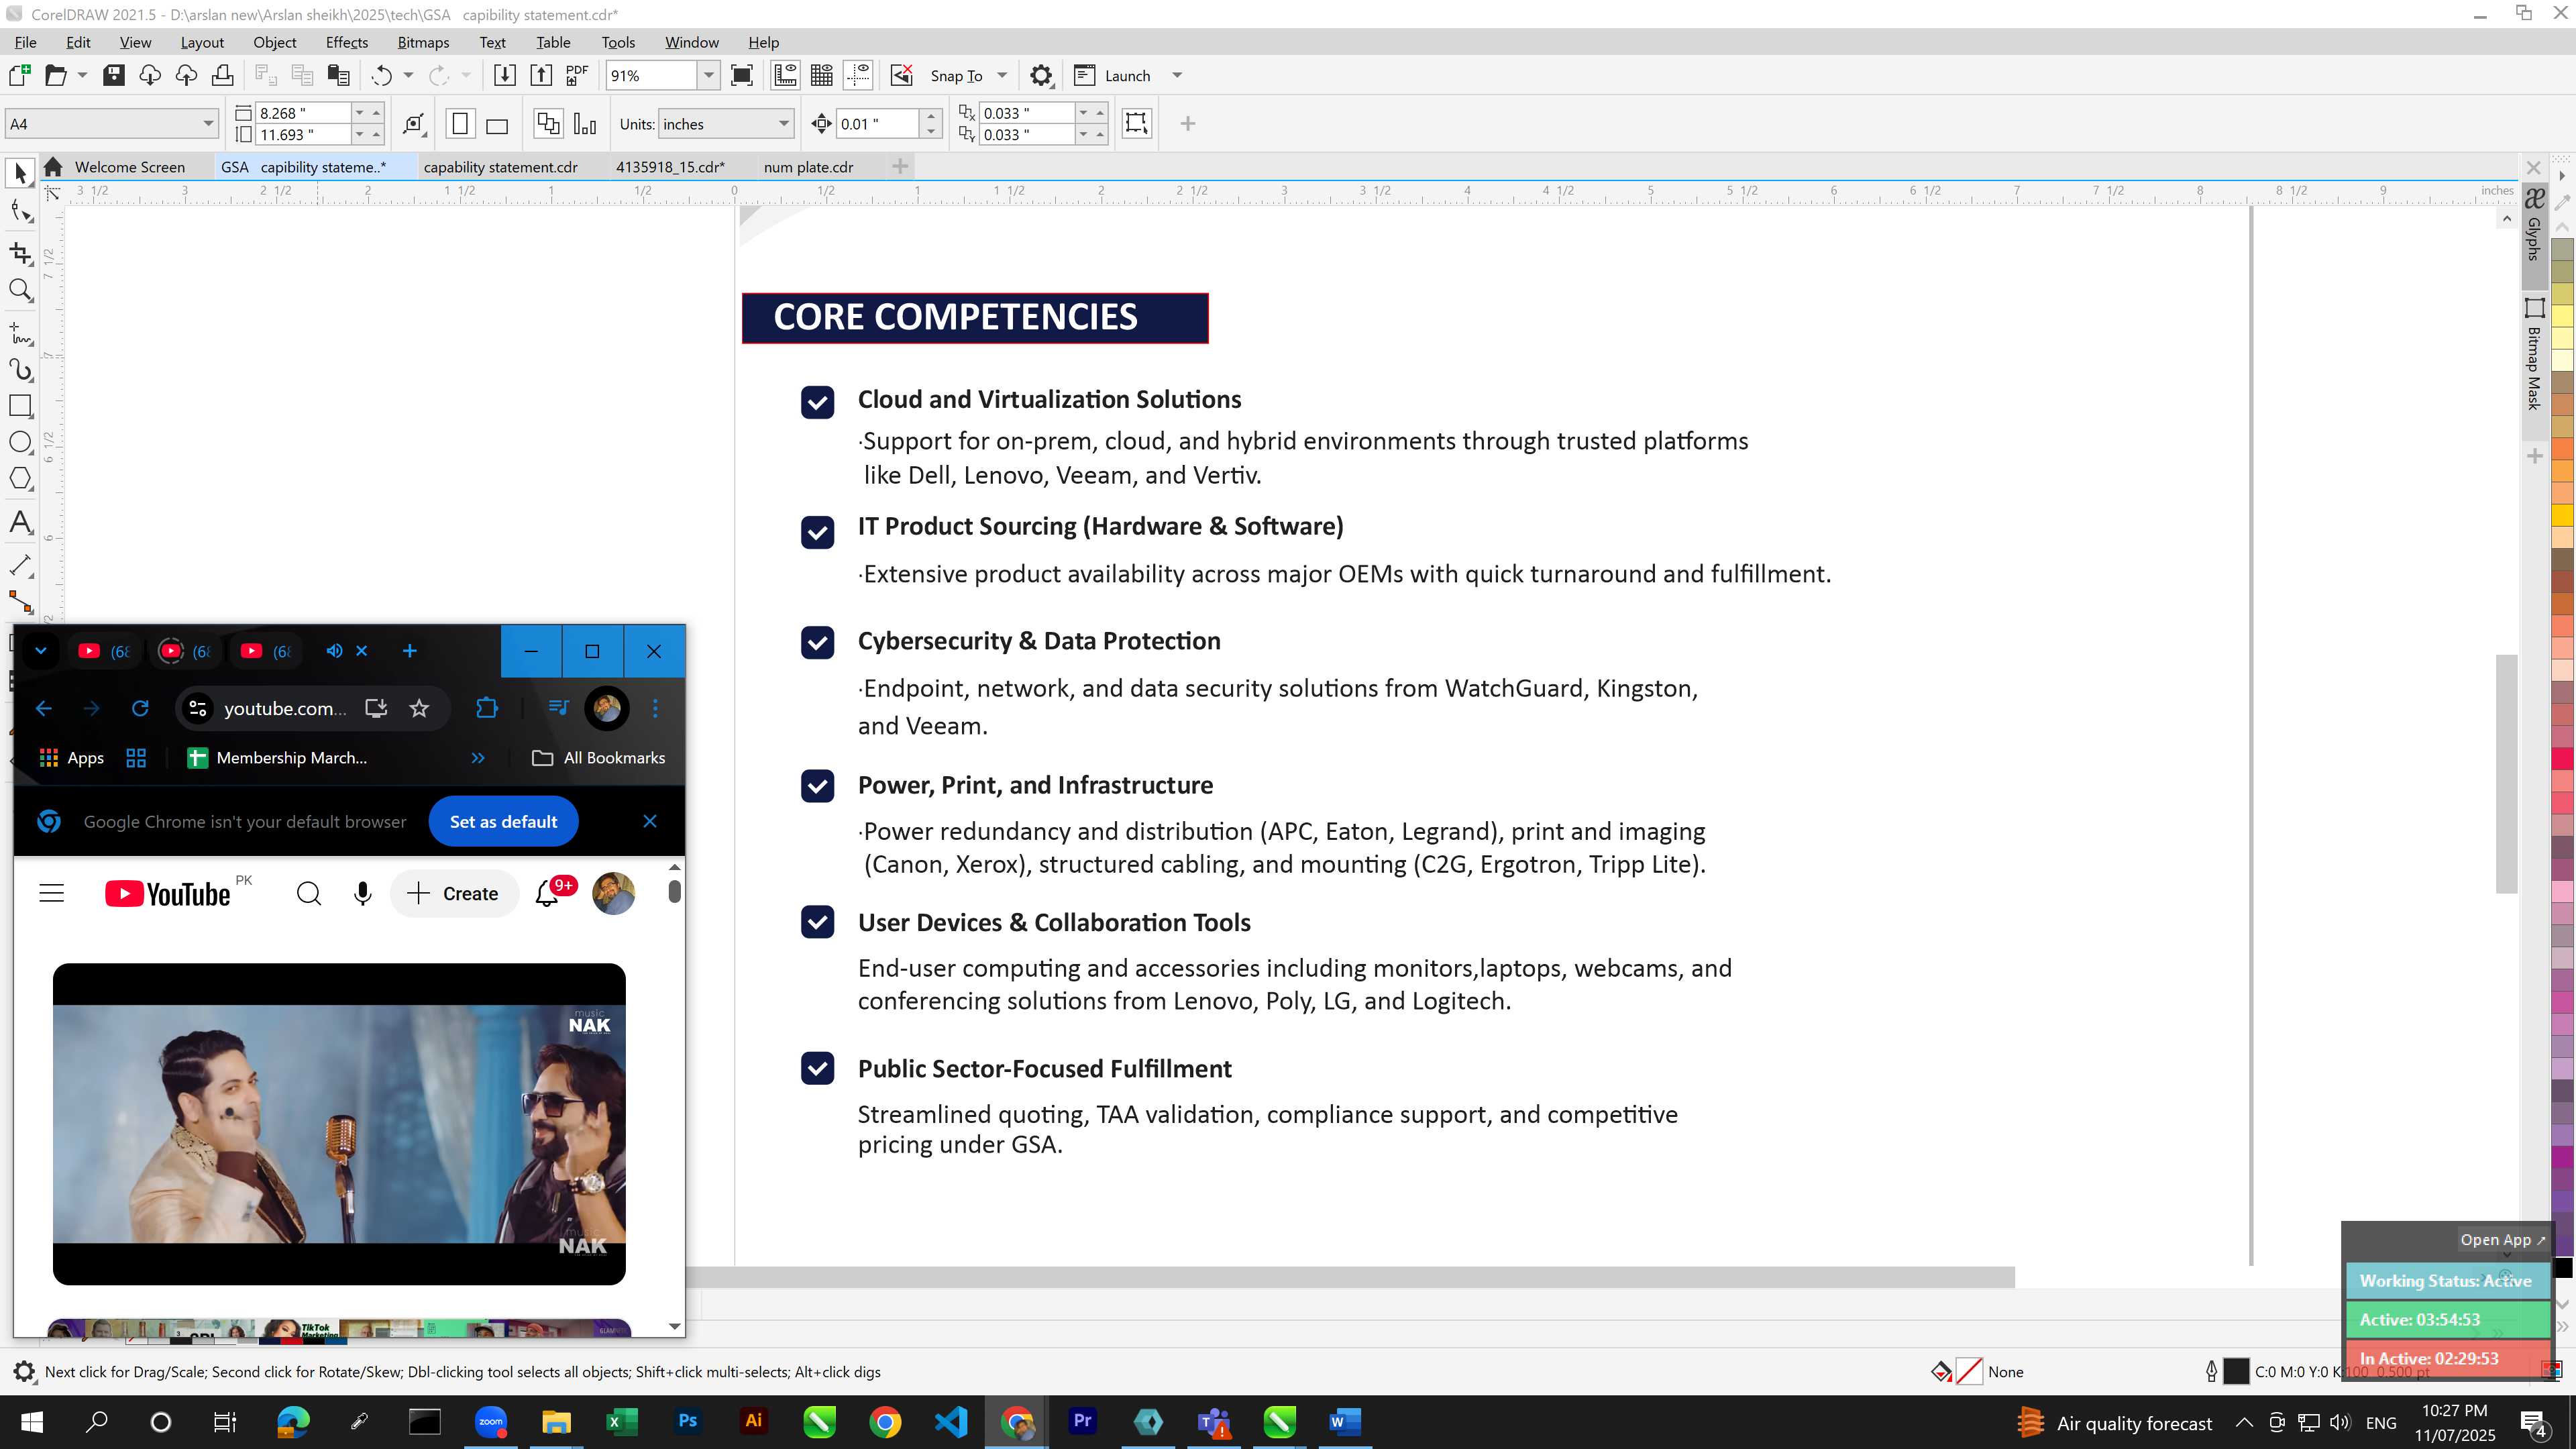Screen dimensions: 2576x1449
Task: Switch to Welcome Screen tab
Action: (129, 167)
